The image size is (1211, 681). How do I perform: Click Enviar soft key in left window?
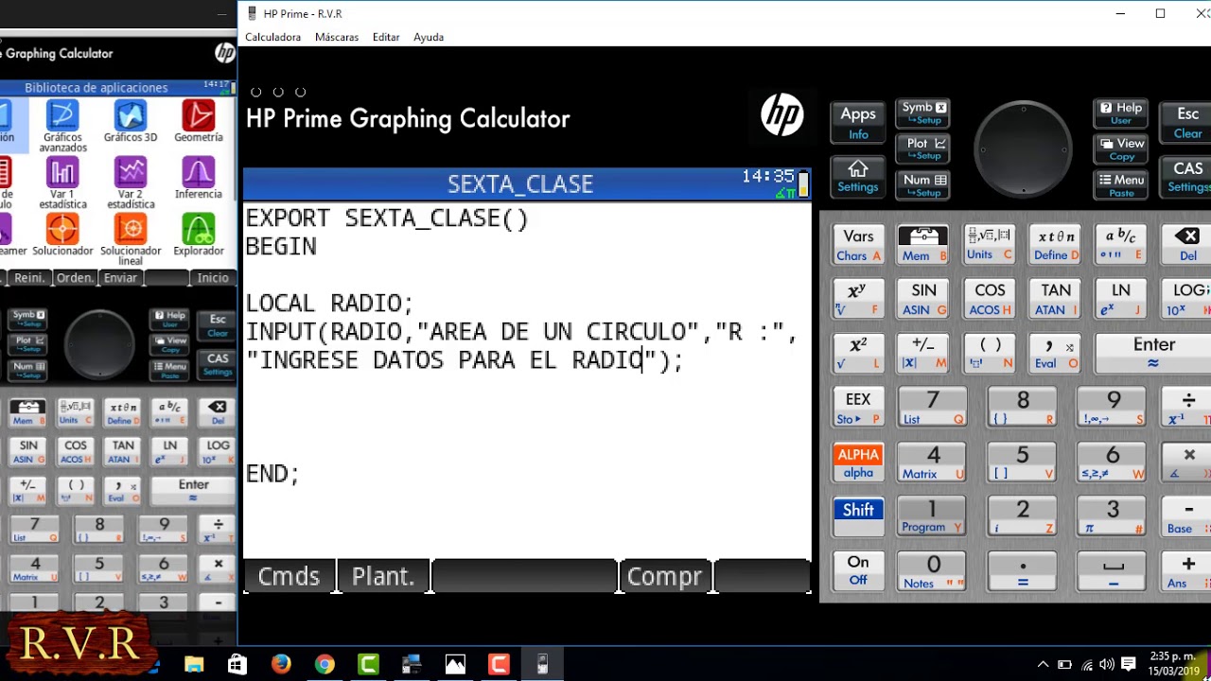pos(120,278)
